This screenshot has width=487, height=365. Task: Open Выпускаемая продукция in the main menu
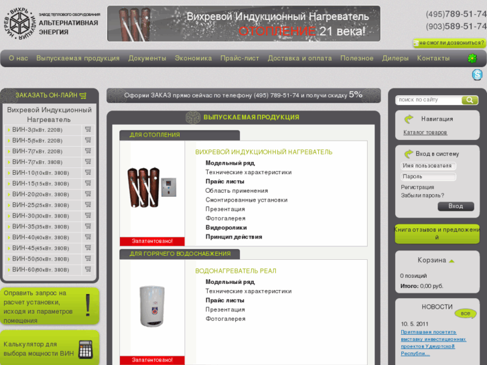point(78,58)
